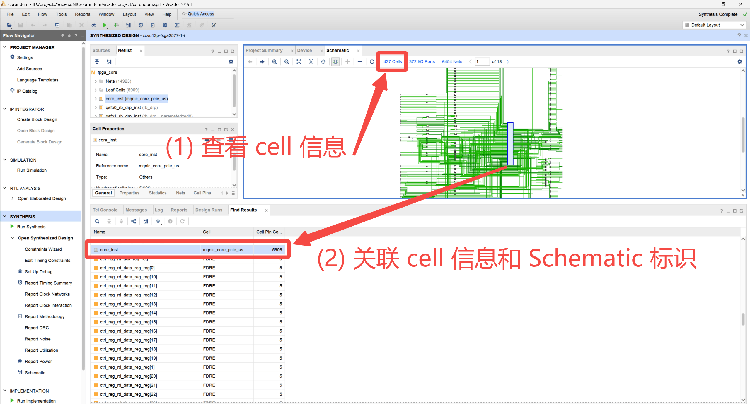
Task: Click the Netlist panel settings gear
Action: pyautogui.click(x=231, y=62)
